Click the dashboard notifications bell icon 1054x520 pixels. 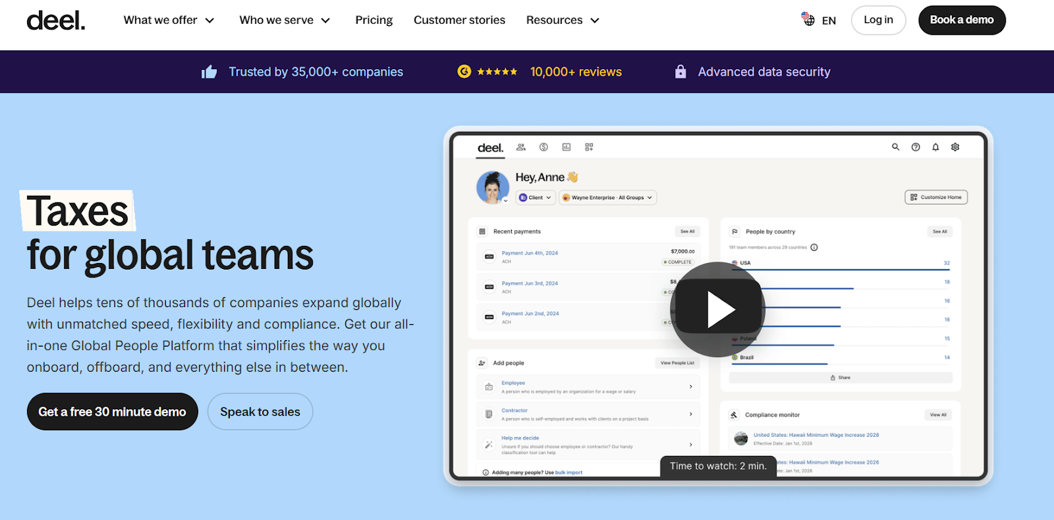935,147
